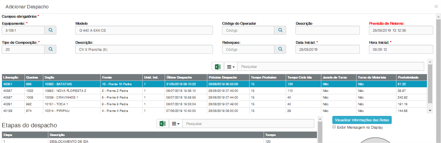This screenshot has width=441, height=143.
Task: Sort by Tempo Produtivo column header
Action: point(267,77)
